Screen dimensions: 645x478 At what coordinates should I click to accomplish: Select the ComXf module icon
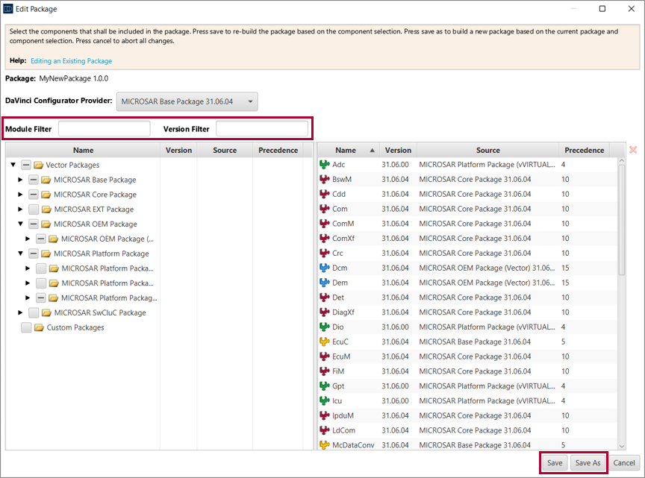[x=325, y=239]
